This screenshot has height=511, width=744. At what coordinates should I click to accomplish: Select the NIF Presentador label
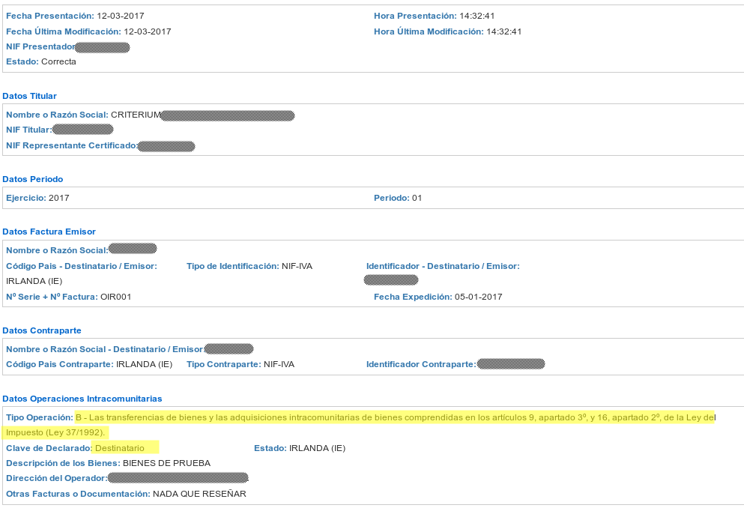(40, 46)
